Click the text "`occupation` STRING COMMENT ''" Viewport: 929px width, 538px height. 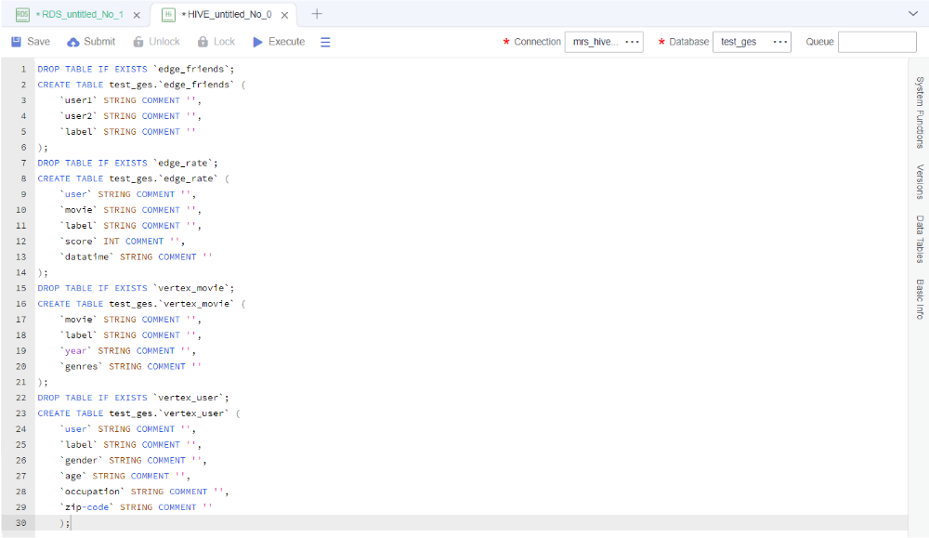click(x=141, y=492)
